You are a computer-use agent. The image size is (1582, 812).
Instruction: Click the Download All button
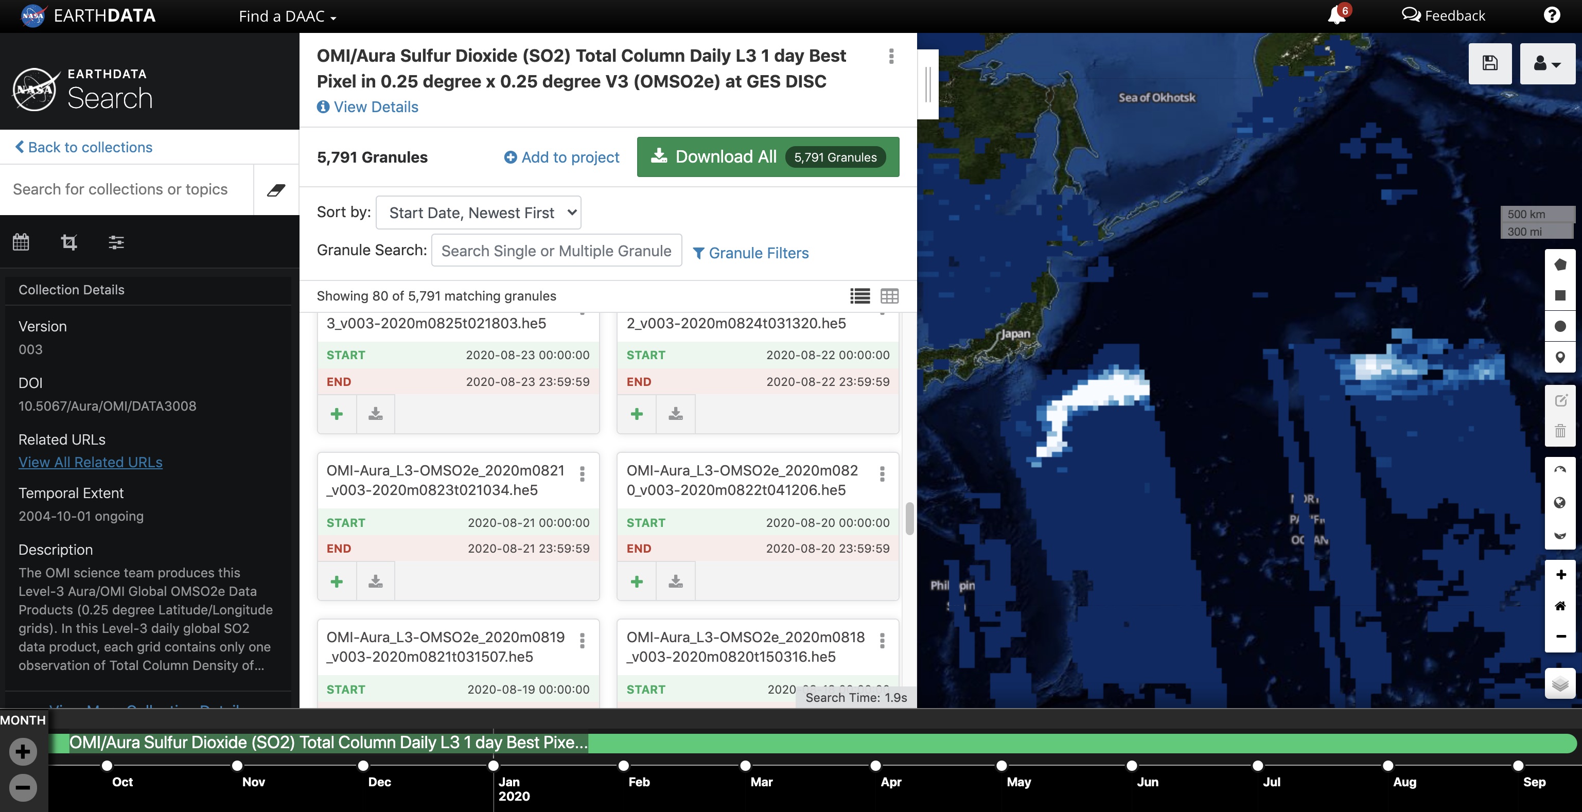click(768, 156)
